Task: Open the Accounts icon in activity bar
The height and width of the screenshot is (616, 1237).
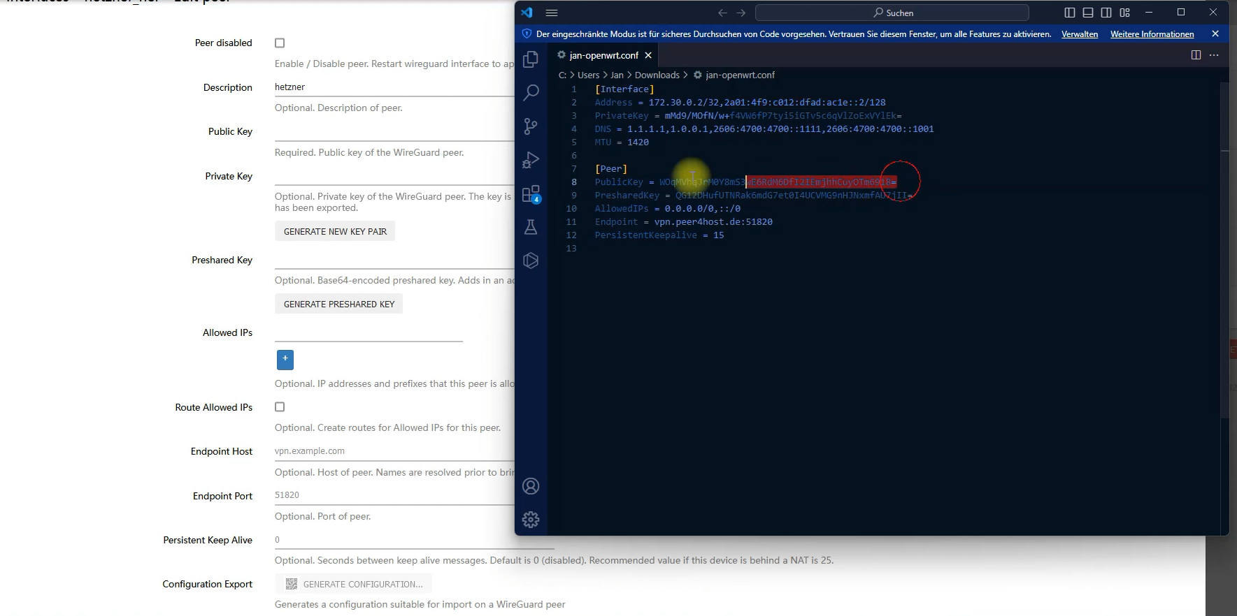Action: [531, 486]
